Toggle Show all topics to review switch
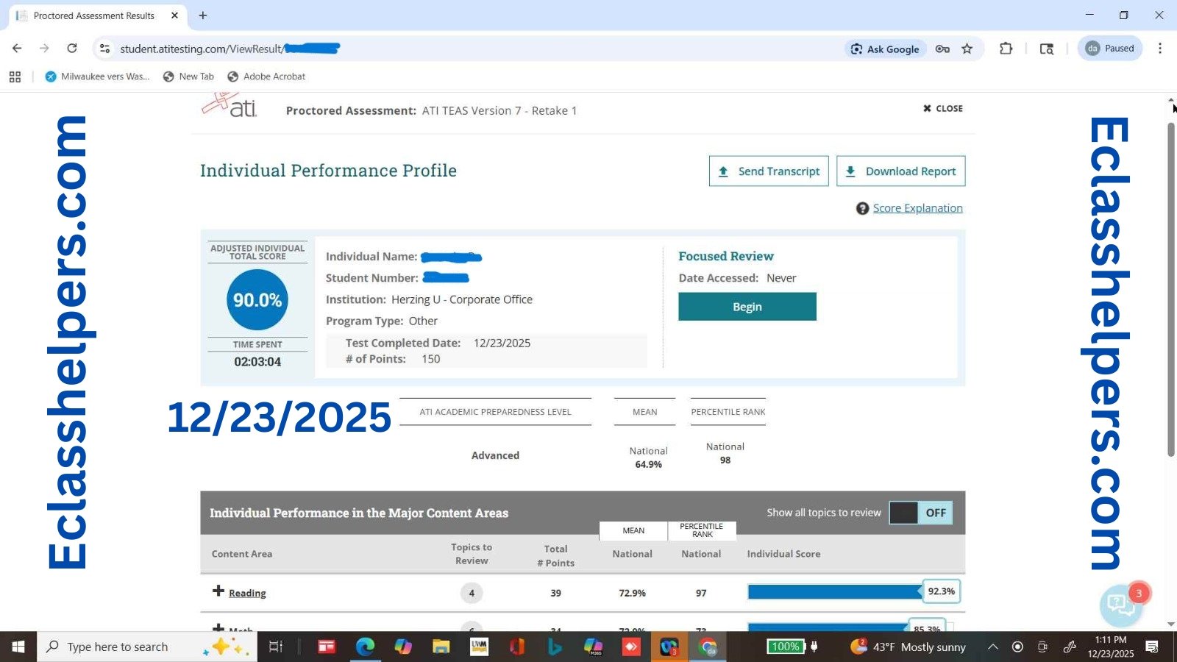 920,513
